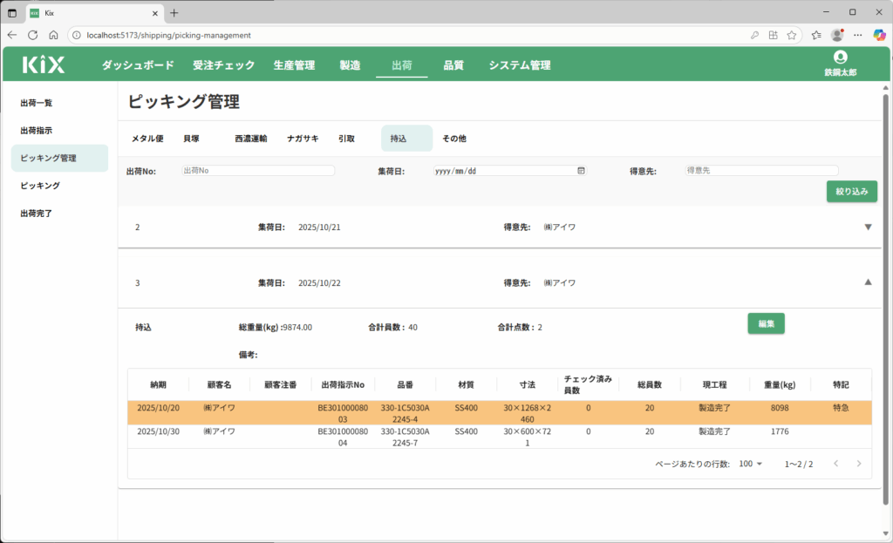893x543 pixels.
Task: Refresh the page with the reload icon
Action: point(32,35)
